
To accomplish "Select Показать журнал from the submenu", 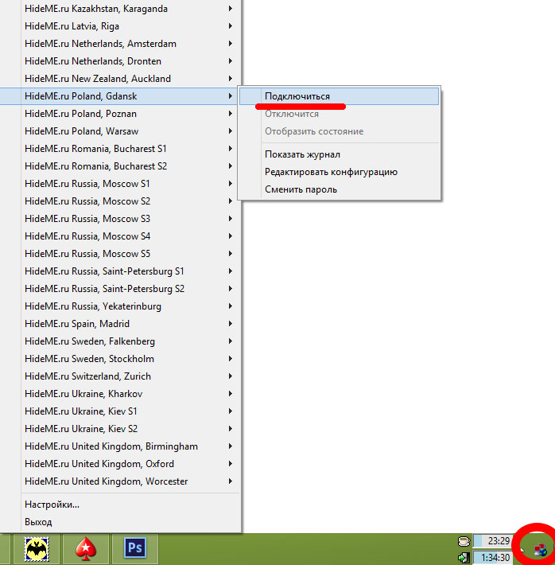I will (x=339, y=154).
